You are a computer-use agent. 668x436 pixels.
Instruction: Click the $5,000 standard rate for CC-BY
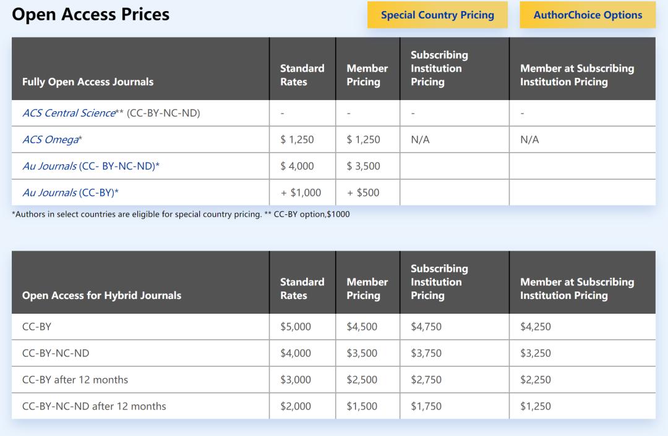tap(296, 327)
